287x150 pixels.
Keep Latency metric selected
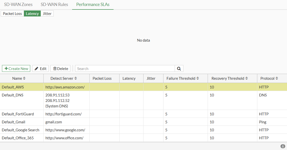click(x=32, y=13)
